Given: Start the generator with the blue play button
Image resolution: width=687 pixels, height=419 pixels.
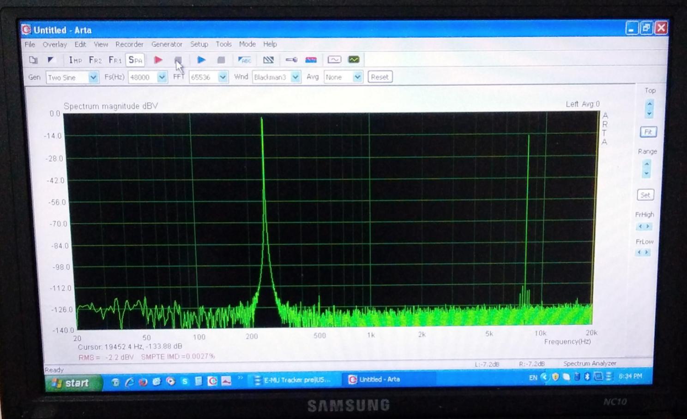Looking at the screenshot, I should [201, 60].
